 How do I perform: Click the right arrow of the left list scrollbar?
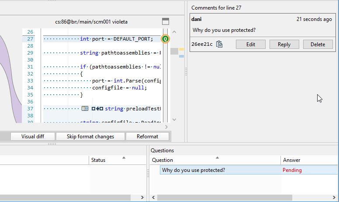tap(142, 197)
